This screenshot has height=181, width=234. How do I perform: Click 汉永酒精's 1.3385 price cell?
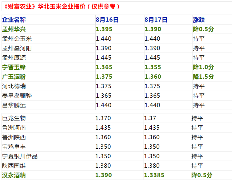(154, 175)
